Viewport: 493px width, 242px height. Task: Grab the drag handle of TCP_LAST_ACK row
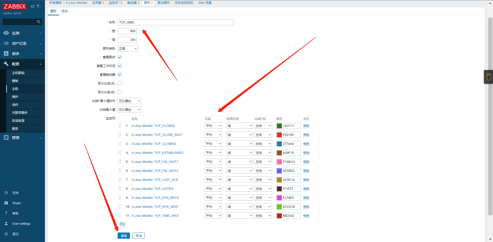tap(120, 180)
